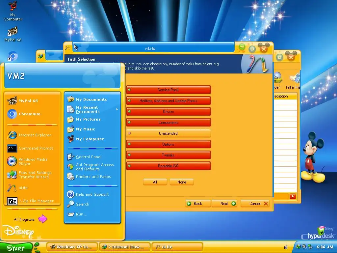The image size is (337, 253).
Task: Open My Computer desktop icon
Action: 13,11
